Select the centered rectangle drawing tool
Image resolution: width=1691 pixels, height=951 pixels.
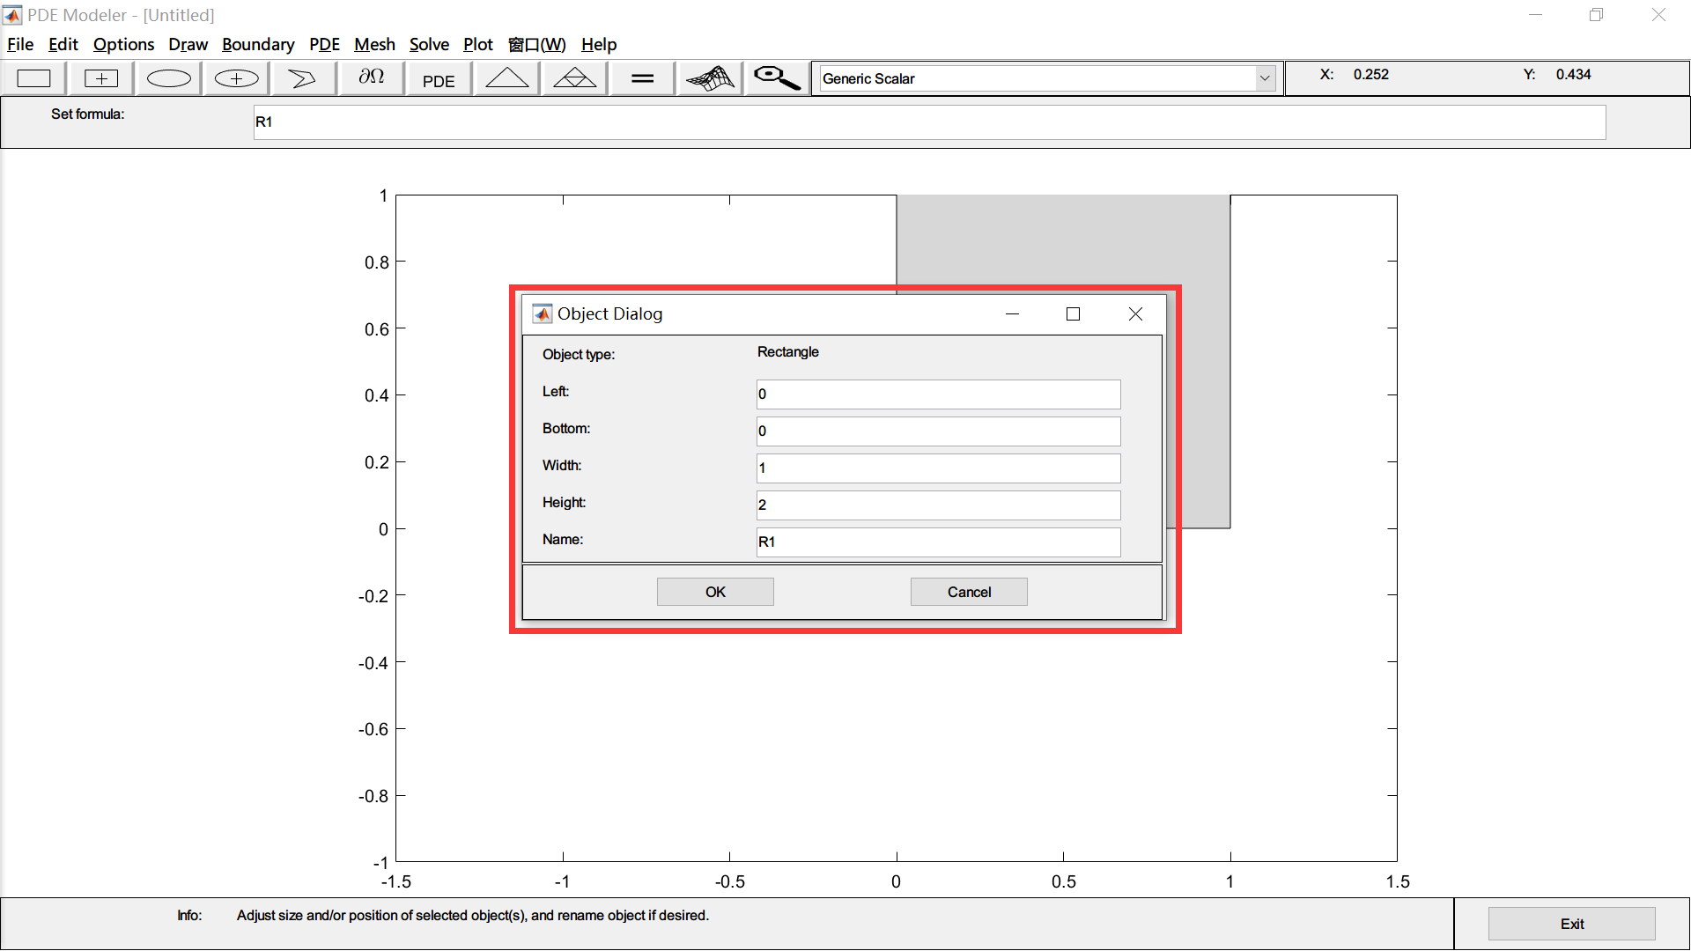coord(100,77)
